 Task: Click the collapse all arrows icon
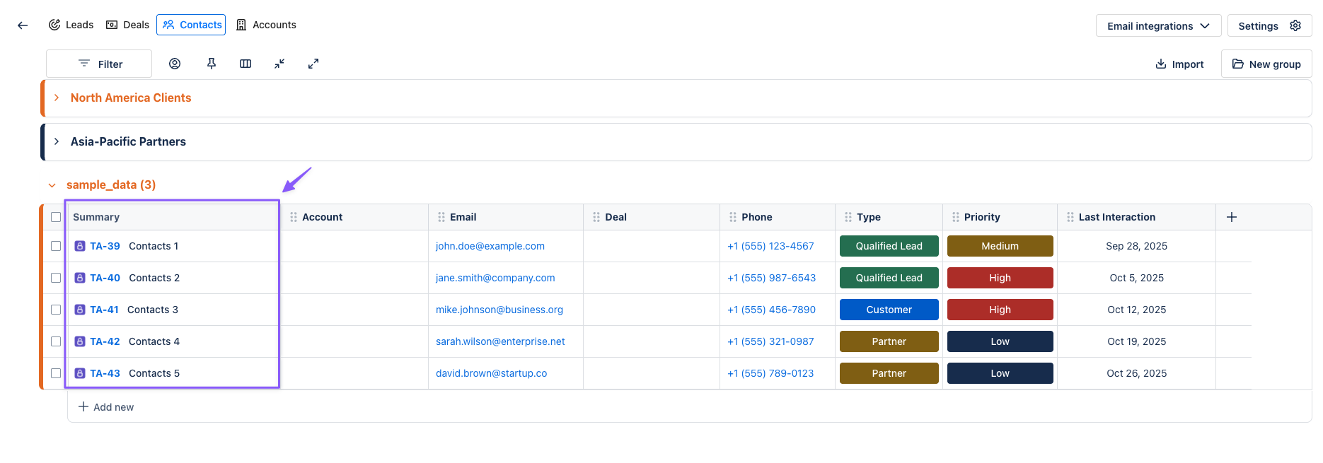pos(279,64)
